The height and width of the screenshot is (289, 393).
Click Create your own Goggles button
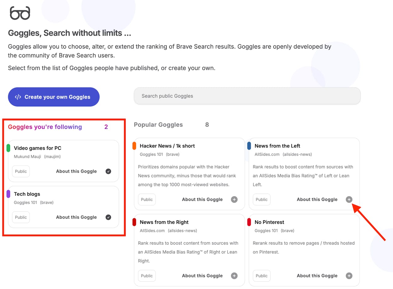(x=54, y=97)
